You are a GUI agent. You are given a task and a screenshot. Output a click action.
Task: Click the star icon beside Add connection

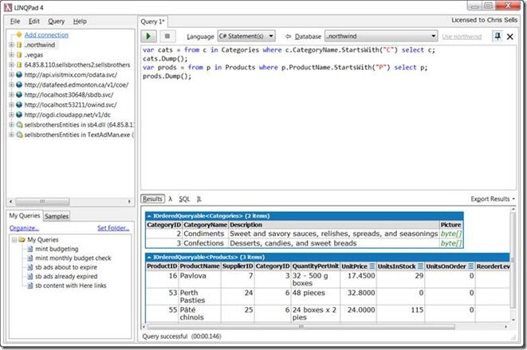pyautogui.click(x=19, y=34)
